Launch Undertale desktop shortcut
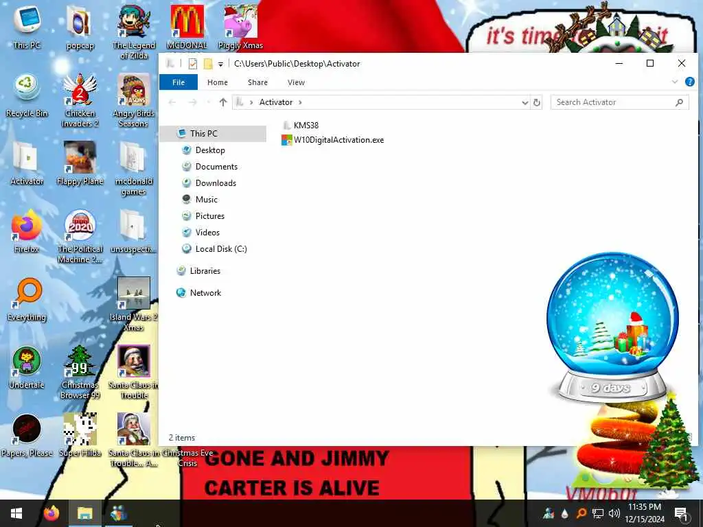Image resolution: width=703 pixels, height=527 pixels. pyautogui.click(x=27, y=368)
